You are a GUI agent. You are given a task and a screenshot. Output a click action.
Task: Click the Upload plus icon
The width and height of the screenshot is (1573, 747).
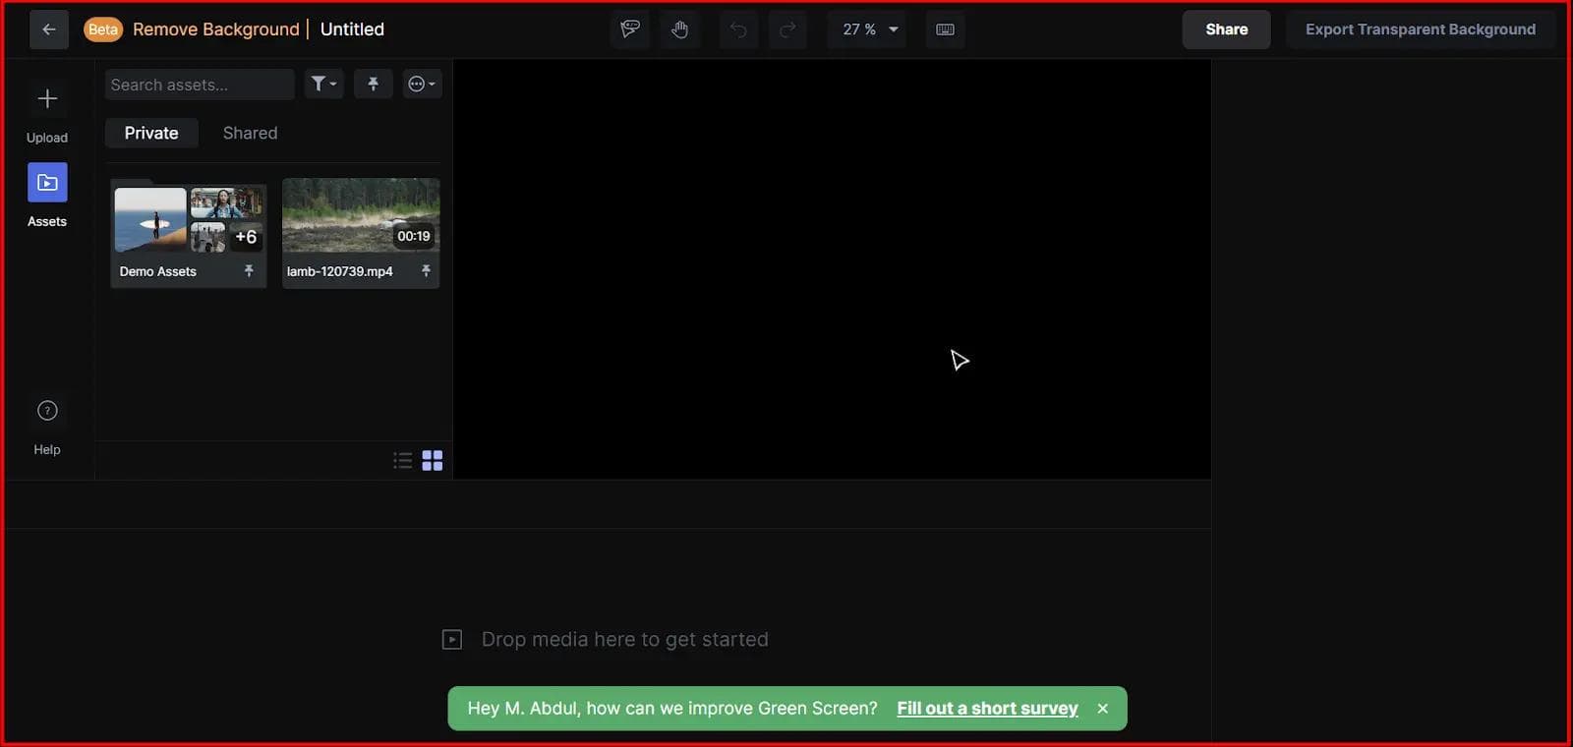click(47, 99)
